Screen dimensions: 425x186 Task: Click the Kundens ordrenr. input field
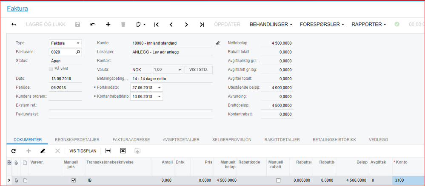66,96
